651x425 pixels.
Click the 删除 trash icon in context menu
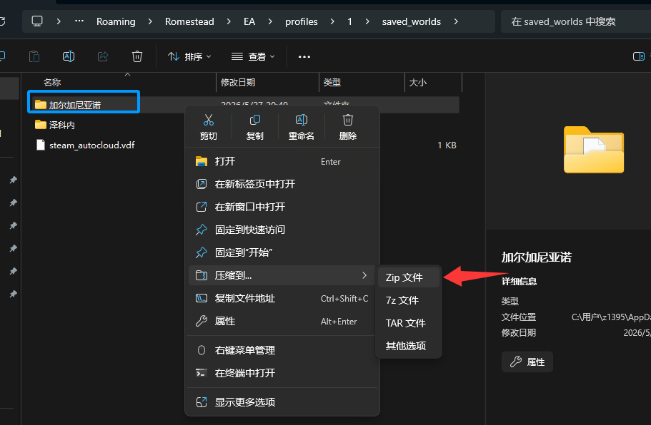click(348, 120)
